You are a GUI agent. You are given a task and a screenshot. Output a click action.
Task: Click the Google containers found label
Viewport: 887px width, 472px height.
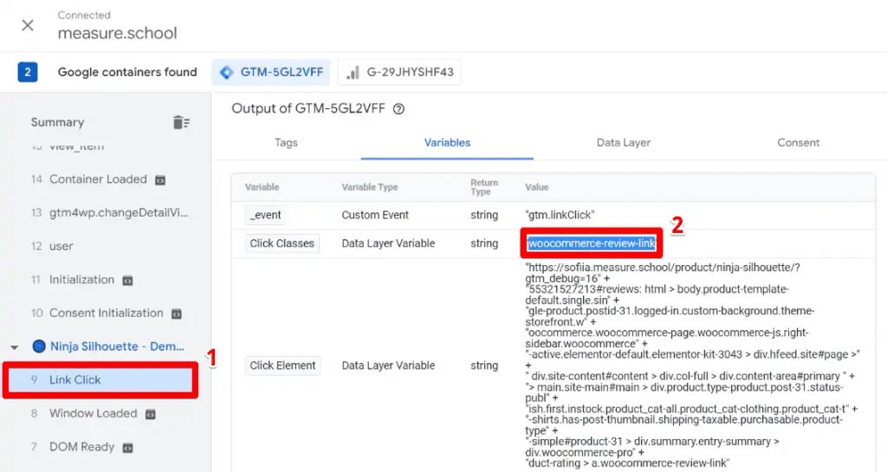(127, 73)
